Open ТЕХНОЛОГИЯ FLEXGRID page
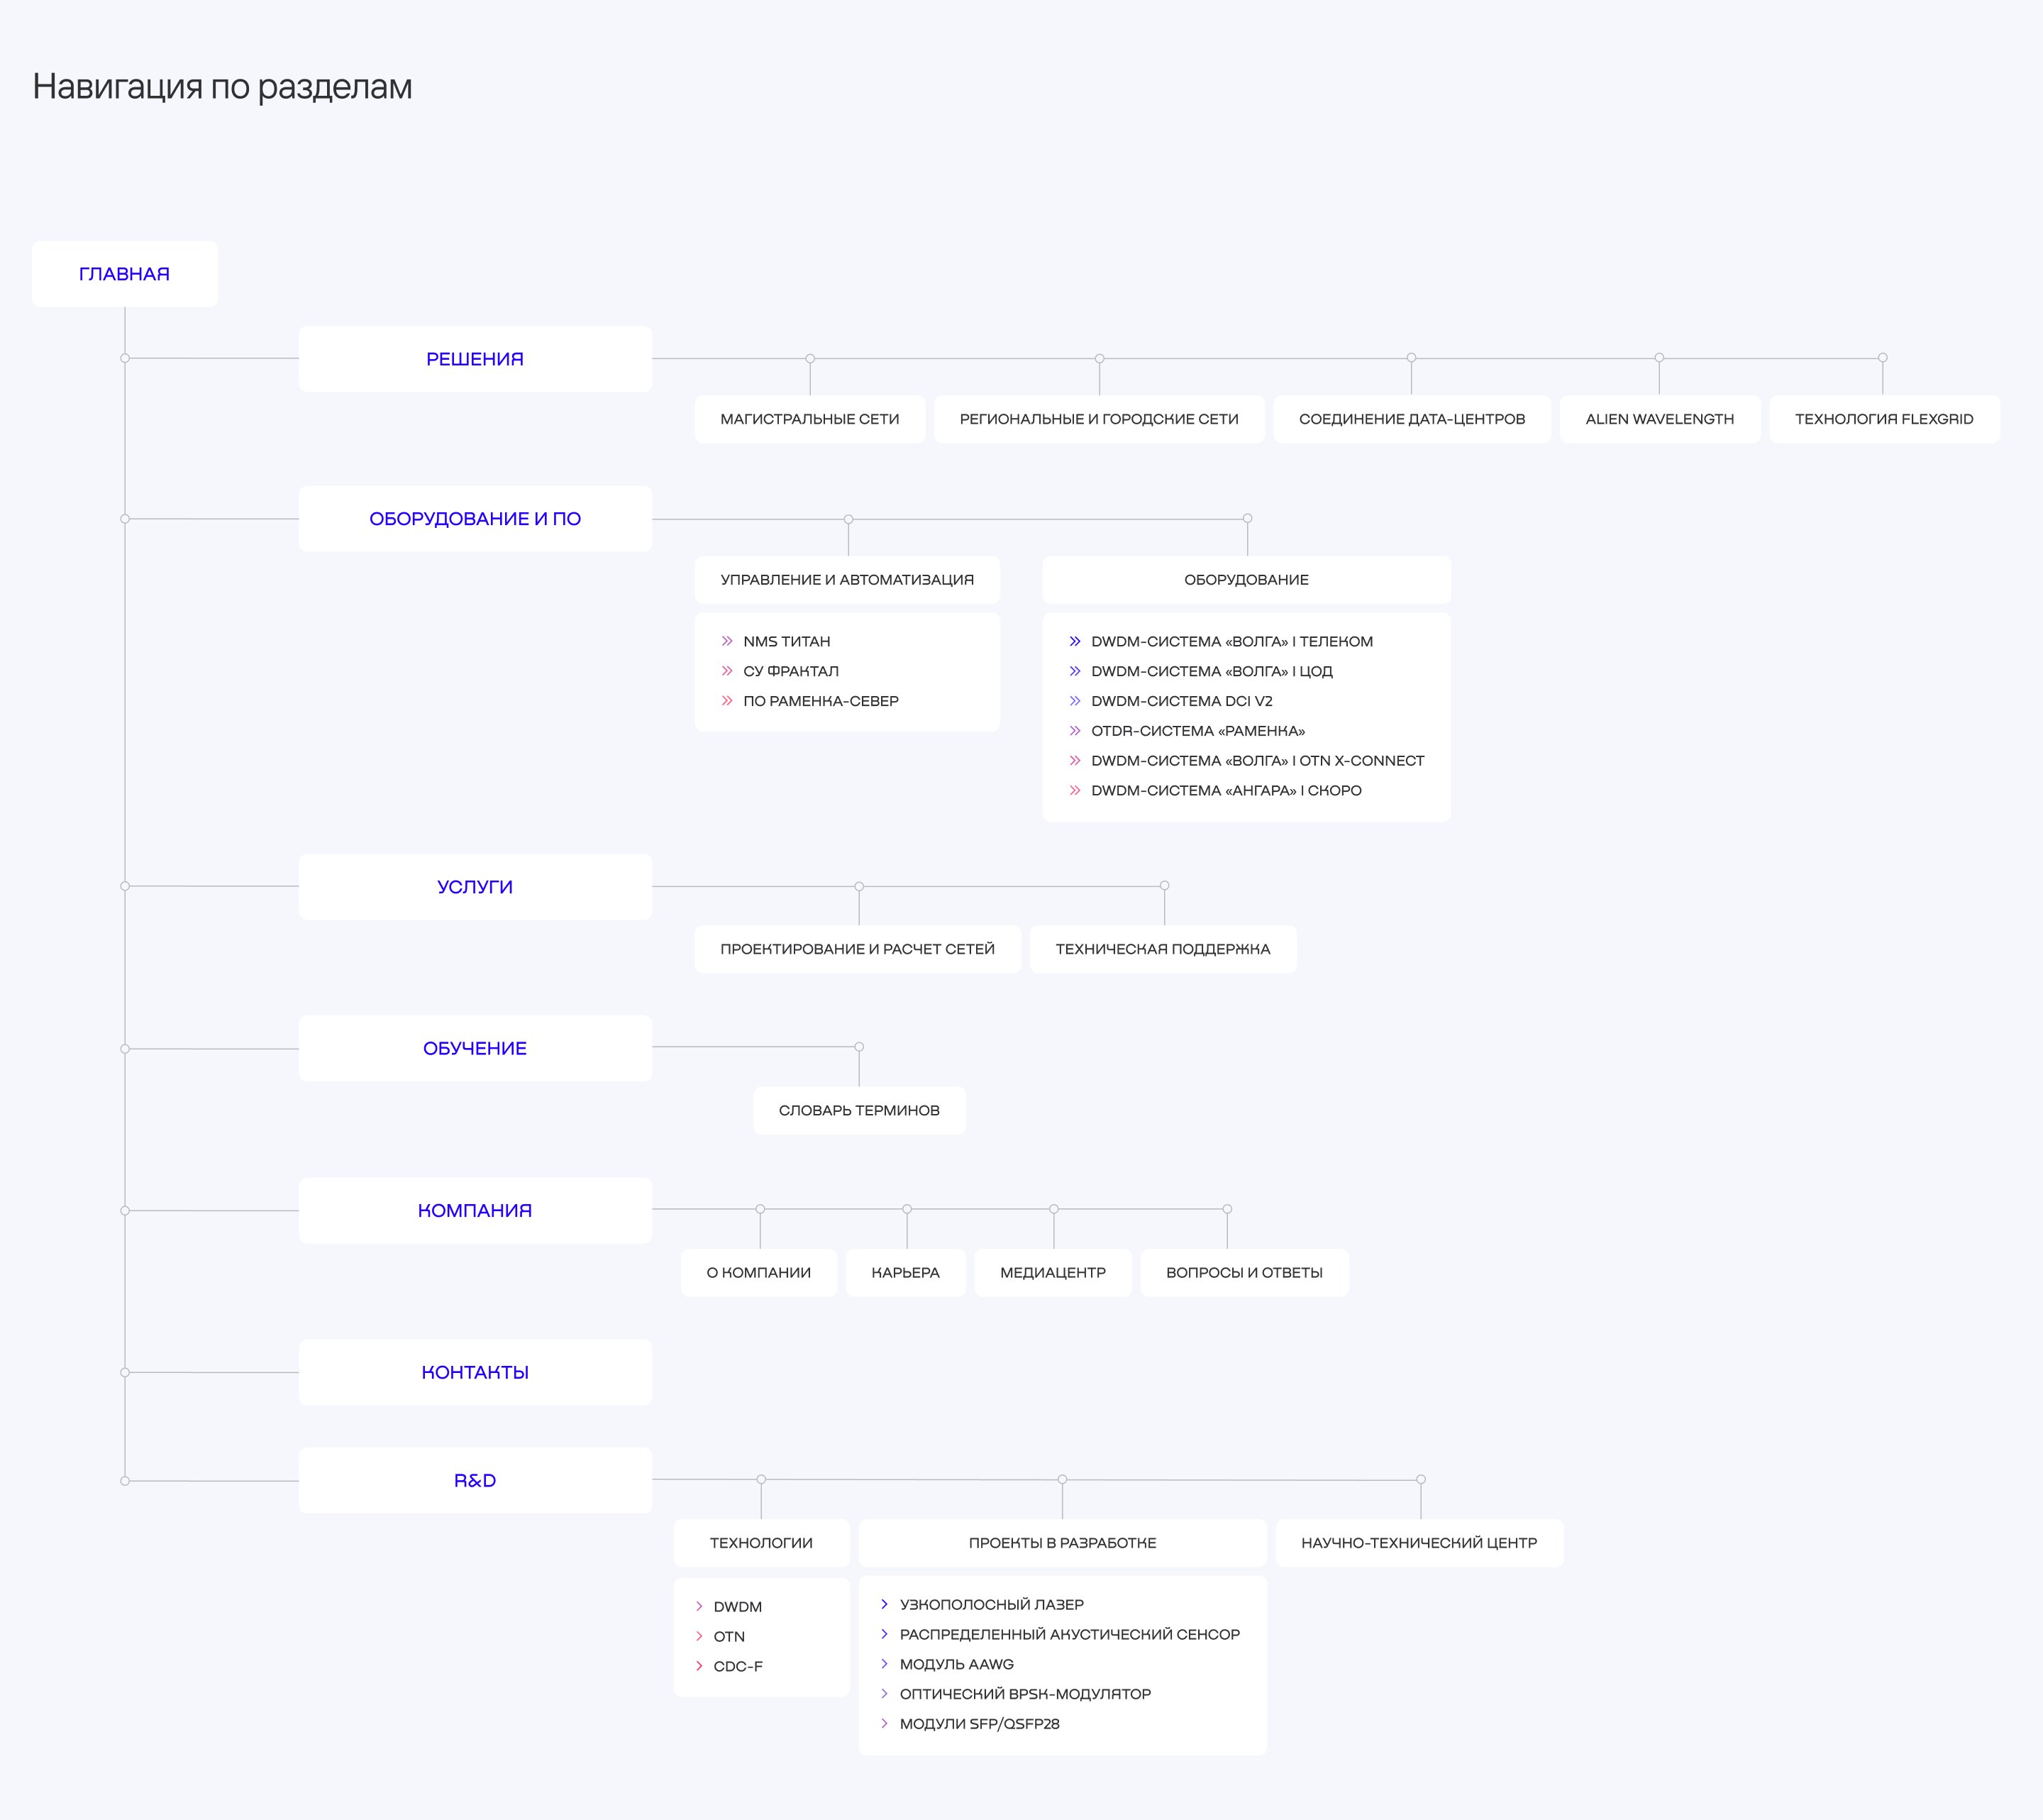Screen dimensions: 2043x1820 (x=1883, y=419)
